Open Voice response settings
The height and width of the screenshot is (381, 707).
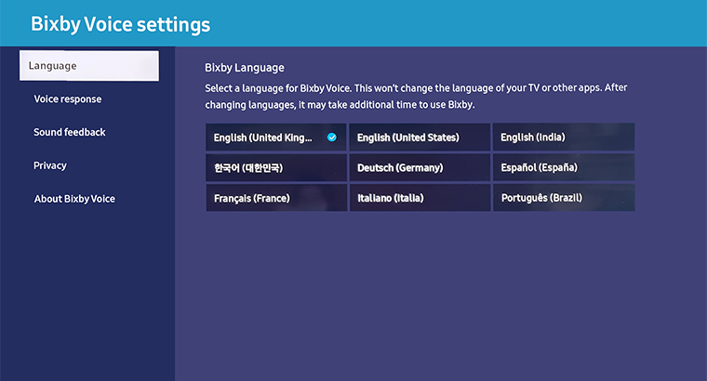68,99
